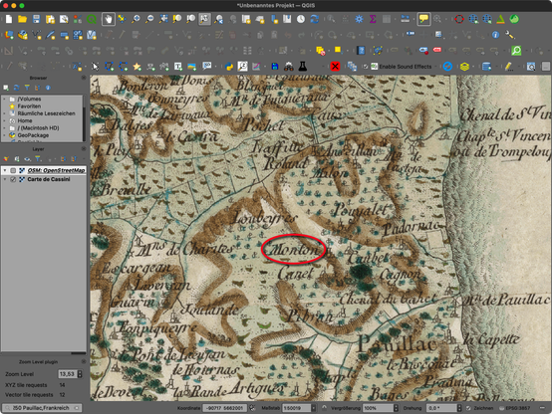Click the Zoom Level value field
Image resolution: width=552 pixels, height=414 pixels.
pyautogui.click(x=67, y=374)
